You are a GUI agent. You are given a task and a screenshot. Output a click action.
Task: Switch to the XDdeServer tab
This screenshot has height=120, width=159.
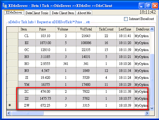click(14, 13)
